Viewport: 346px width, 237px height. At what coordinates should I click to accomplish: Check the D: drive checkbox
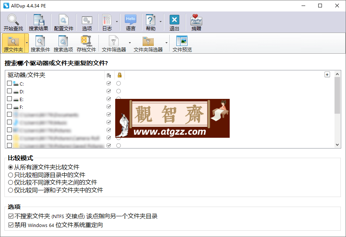tap(9, 91)
